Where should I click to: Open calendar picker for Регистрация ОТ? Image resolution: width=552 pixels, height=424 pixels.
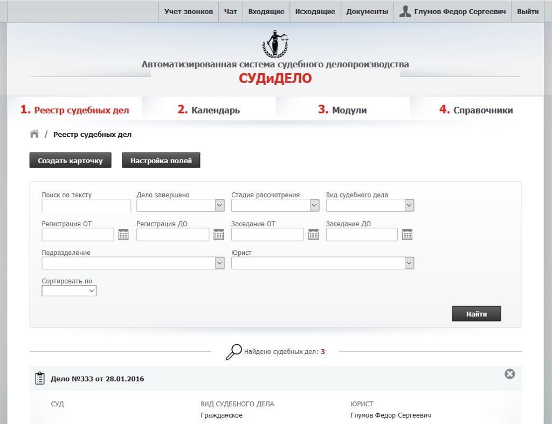click(123, 234)
